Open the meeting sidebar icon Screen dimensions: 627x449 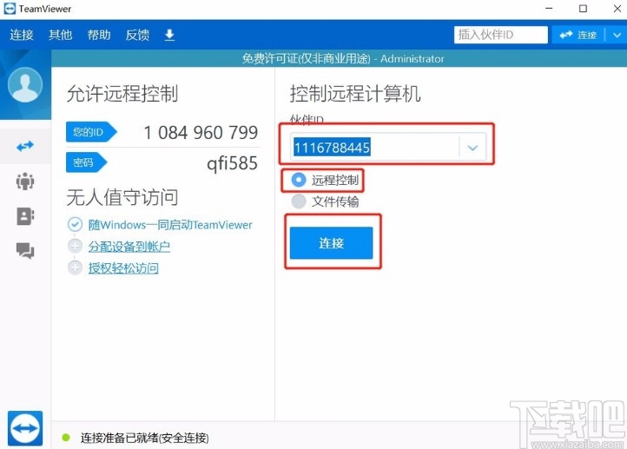coord(25,182)
